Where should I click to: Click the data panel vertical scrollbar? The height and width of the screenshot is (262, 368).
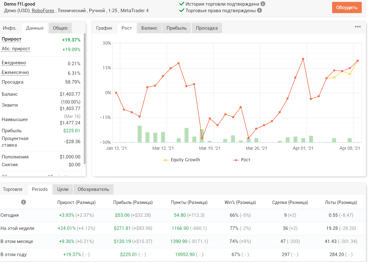pyautogui.click(x=84, y=99)
